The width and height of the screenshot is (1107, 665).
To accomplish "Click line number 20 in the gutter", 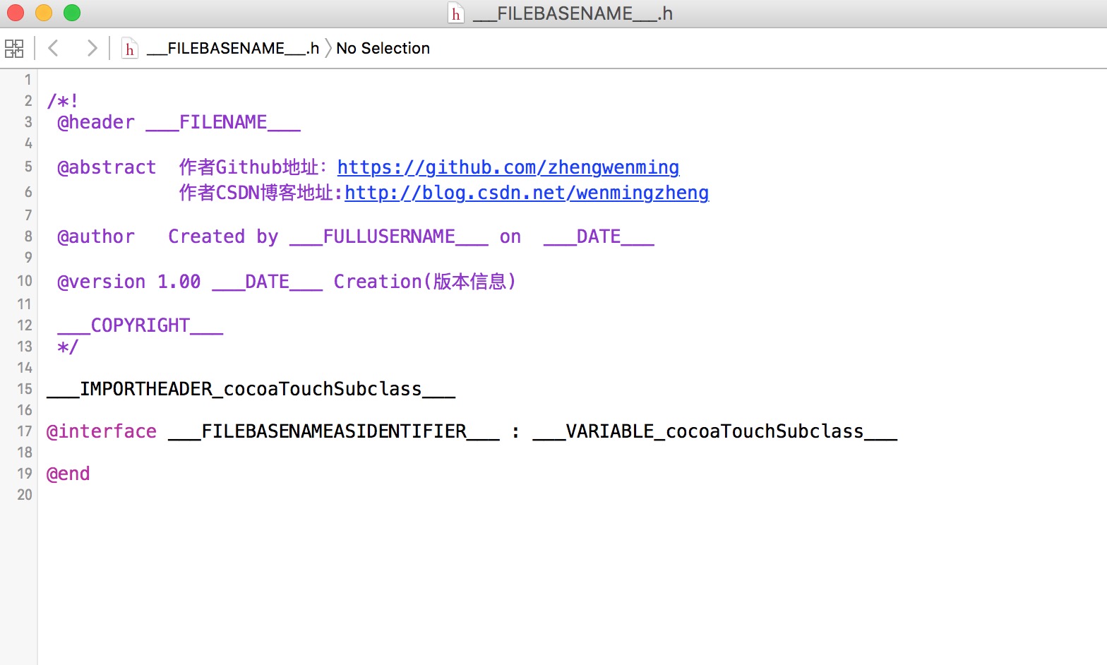I will 25,495.
